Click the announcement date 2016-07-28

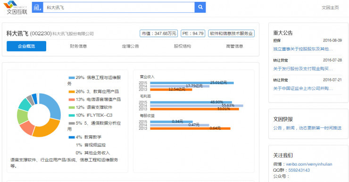332,60
